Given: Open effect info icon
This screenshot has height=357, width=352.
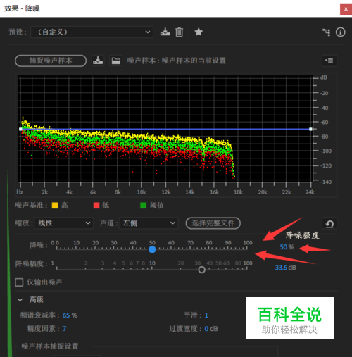Looking at the screenshot, I should pos(340,32).
